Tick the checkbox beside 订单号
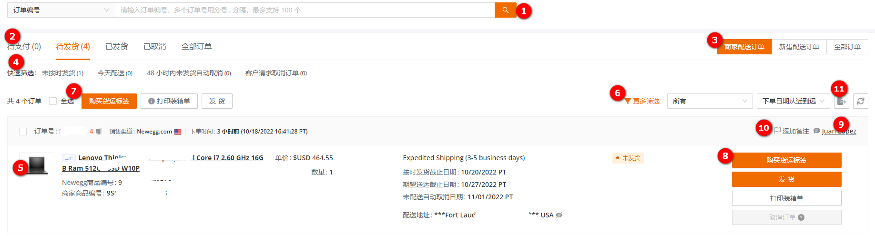 23,132
